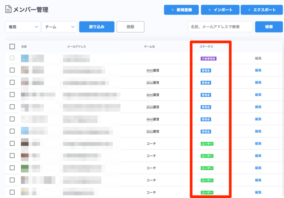The width and height of the screenshot is (284, 198).
Task: Click the Member Management document icon
Action: click(9, 10)
